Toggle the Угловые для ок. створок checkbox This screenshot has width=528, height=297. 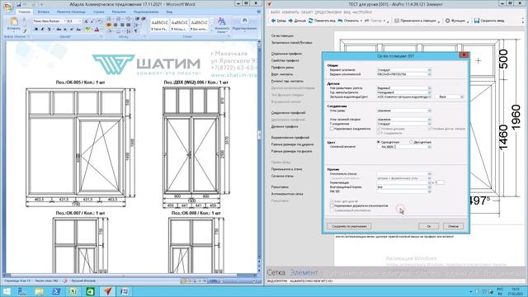click(430, 129)
